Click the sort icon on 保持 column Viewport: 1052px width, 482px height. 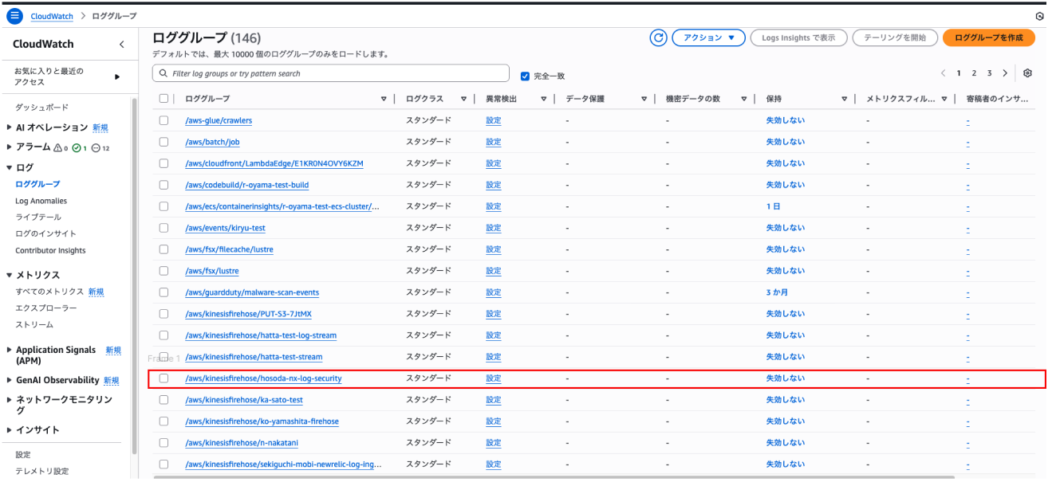pyautogui.click(x=844, y=99)
